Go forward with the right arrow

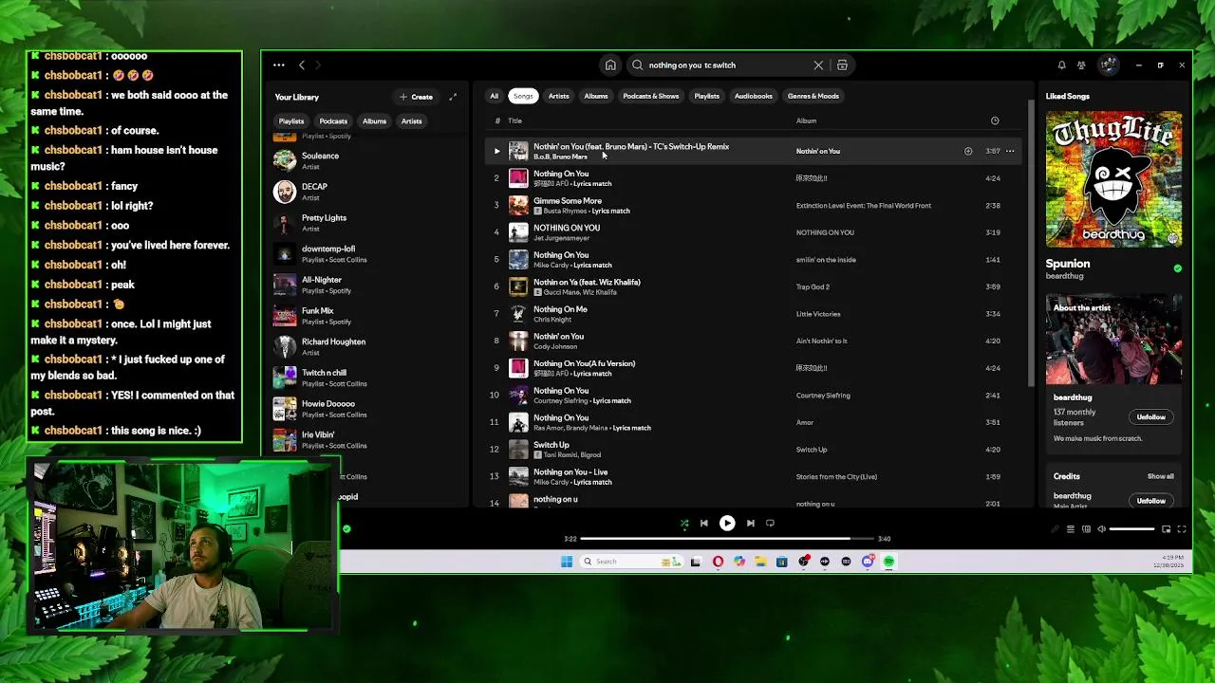[x=318, y=65]
